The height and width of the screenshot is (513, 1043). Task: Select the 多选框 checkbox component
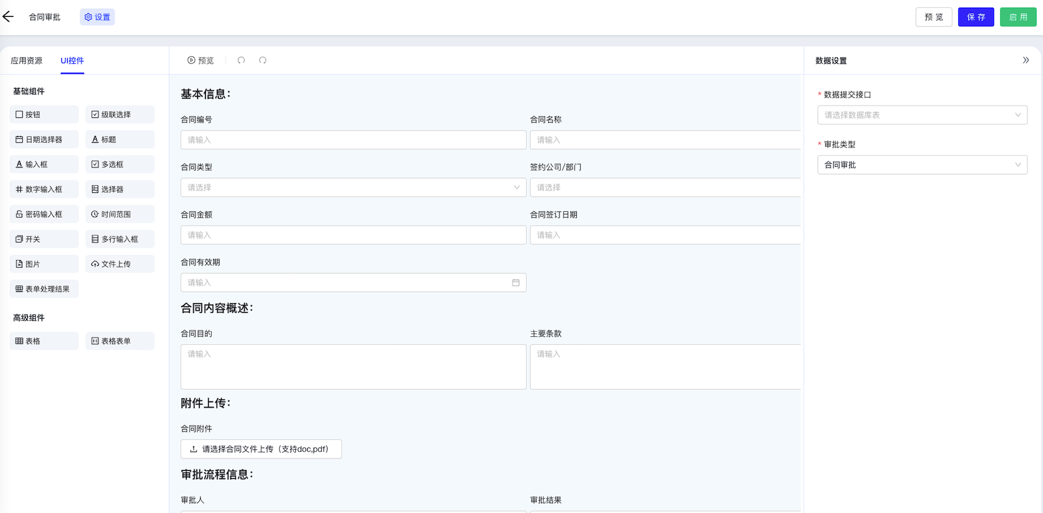click(x=119, y=164)
